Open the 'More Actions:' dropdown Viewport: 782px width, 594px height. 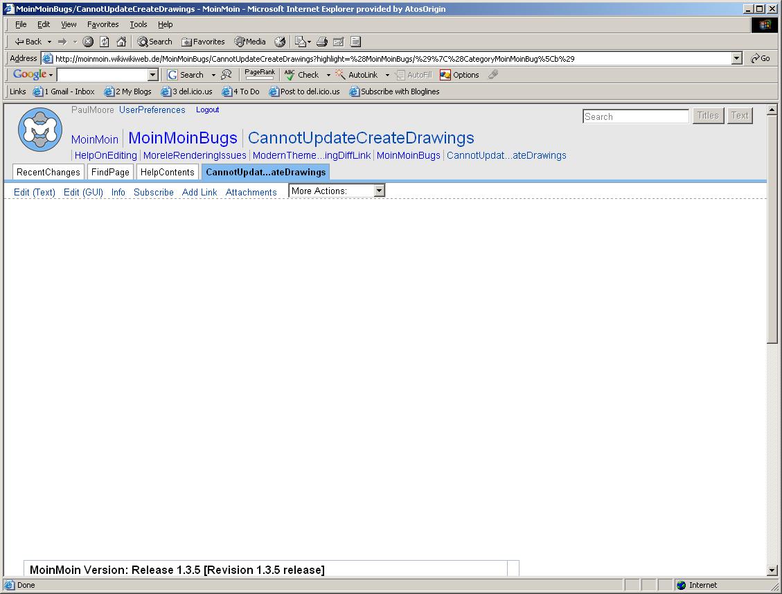coord(337,191)
